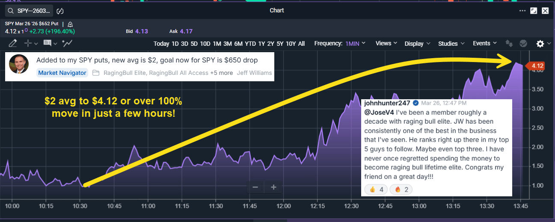Switch chart to YTD range
Screen dimensions: 555x222
tap(250, 44)
